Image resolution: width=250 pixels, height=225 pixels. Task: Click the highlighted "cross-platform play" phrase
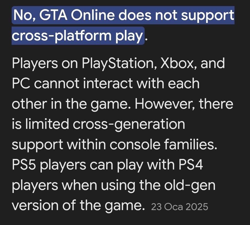[x=77, y=36]
